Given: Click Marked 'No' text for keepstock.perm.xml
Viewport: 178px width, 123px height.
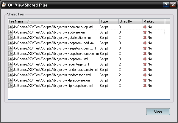Looking at the screenshot, I should point(150,48).
